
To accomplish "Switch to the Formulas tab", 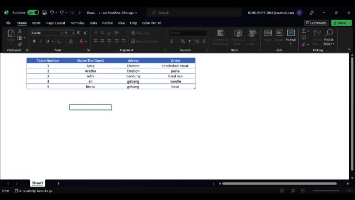I will pyautogui.click(x=77, y=23).
